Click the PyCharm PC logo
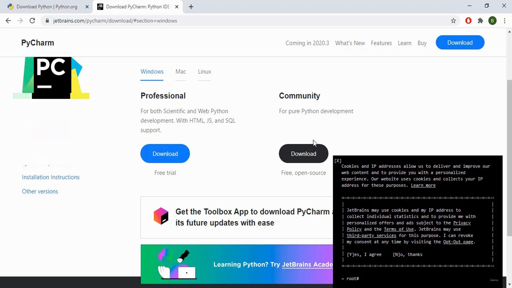The width and height of the screenshot is (512, 288). [x=51, y=78]
